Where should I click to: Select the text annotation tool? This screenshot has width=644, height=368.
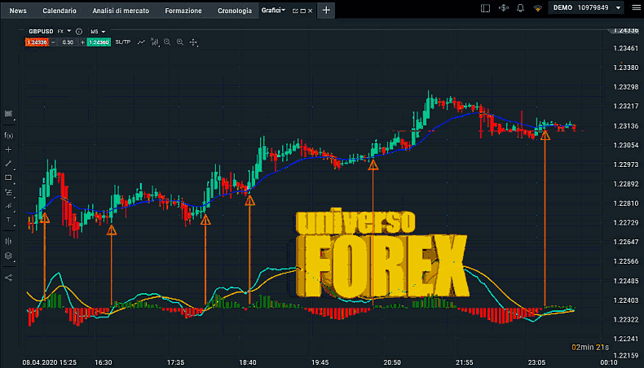click(x=8, y=220)
